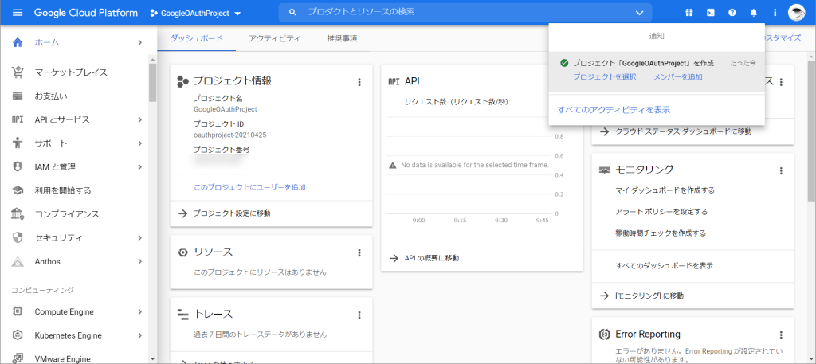Image resolution: width=816 pixels, height=364 pixels.
Task: Expand the セキュリティ submenu chevron
Action: click(x=139, y=237)
